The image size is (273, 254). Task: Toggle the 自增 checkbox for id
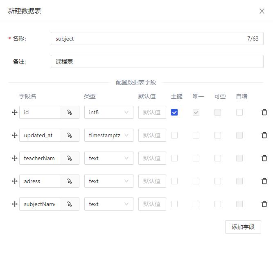pyautogui.click(x=239, y=112)
